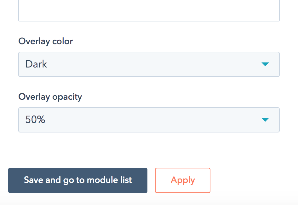Select the caret icon beside Dark
The width and height of the screenshot is (298, 205).
point(265,64)
